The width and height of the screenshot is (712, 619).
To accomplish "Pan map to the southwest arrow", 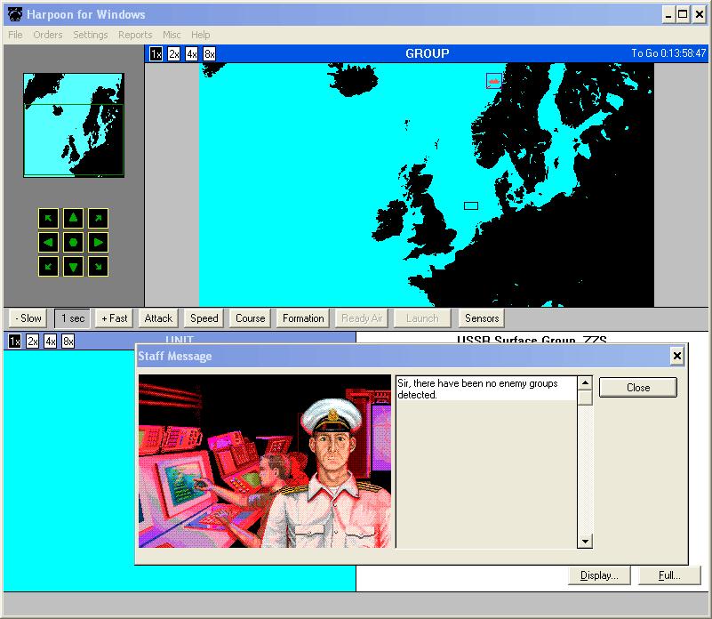I will click(x=49, y=266).
